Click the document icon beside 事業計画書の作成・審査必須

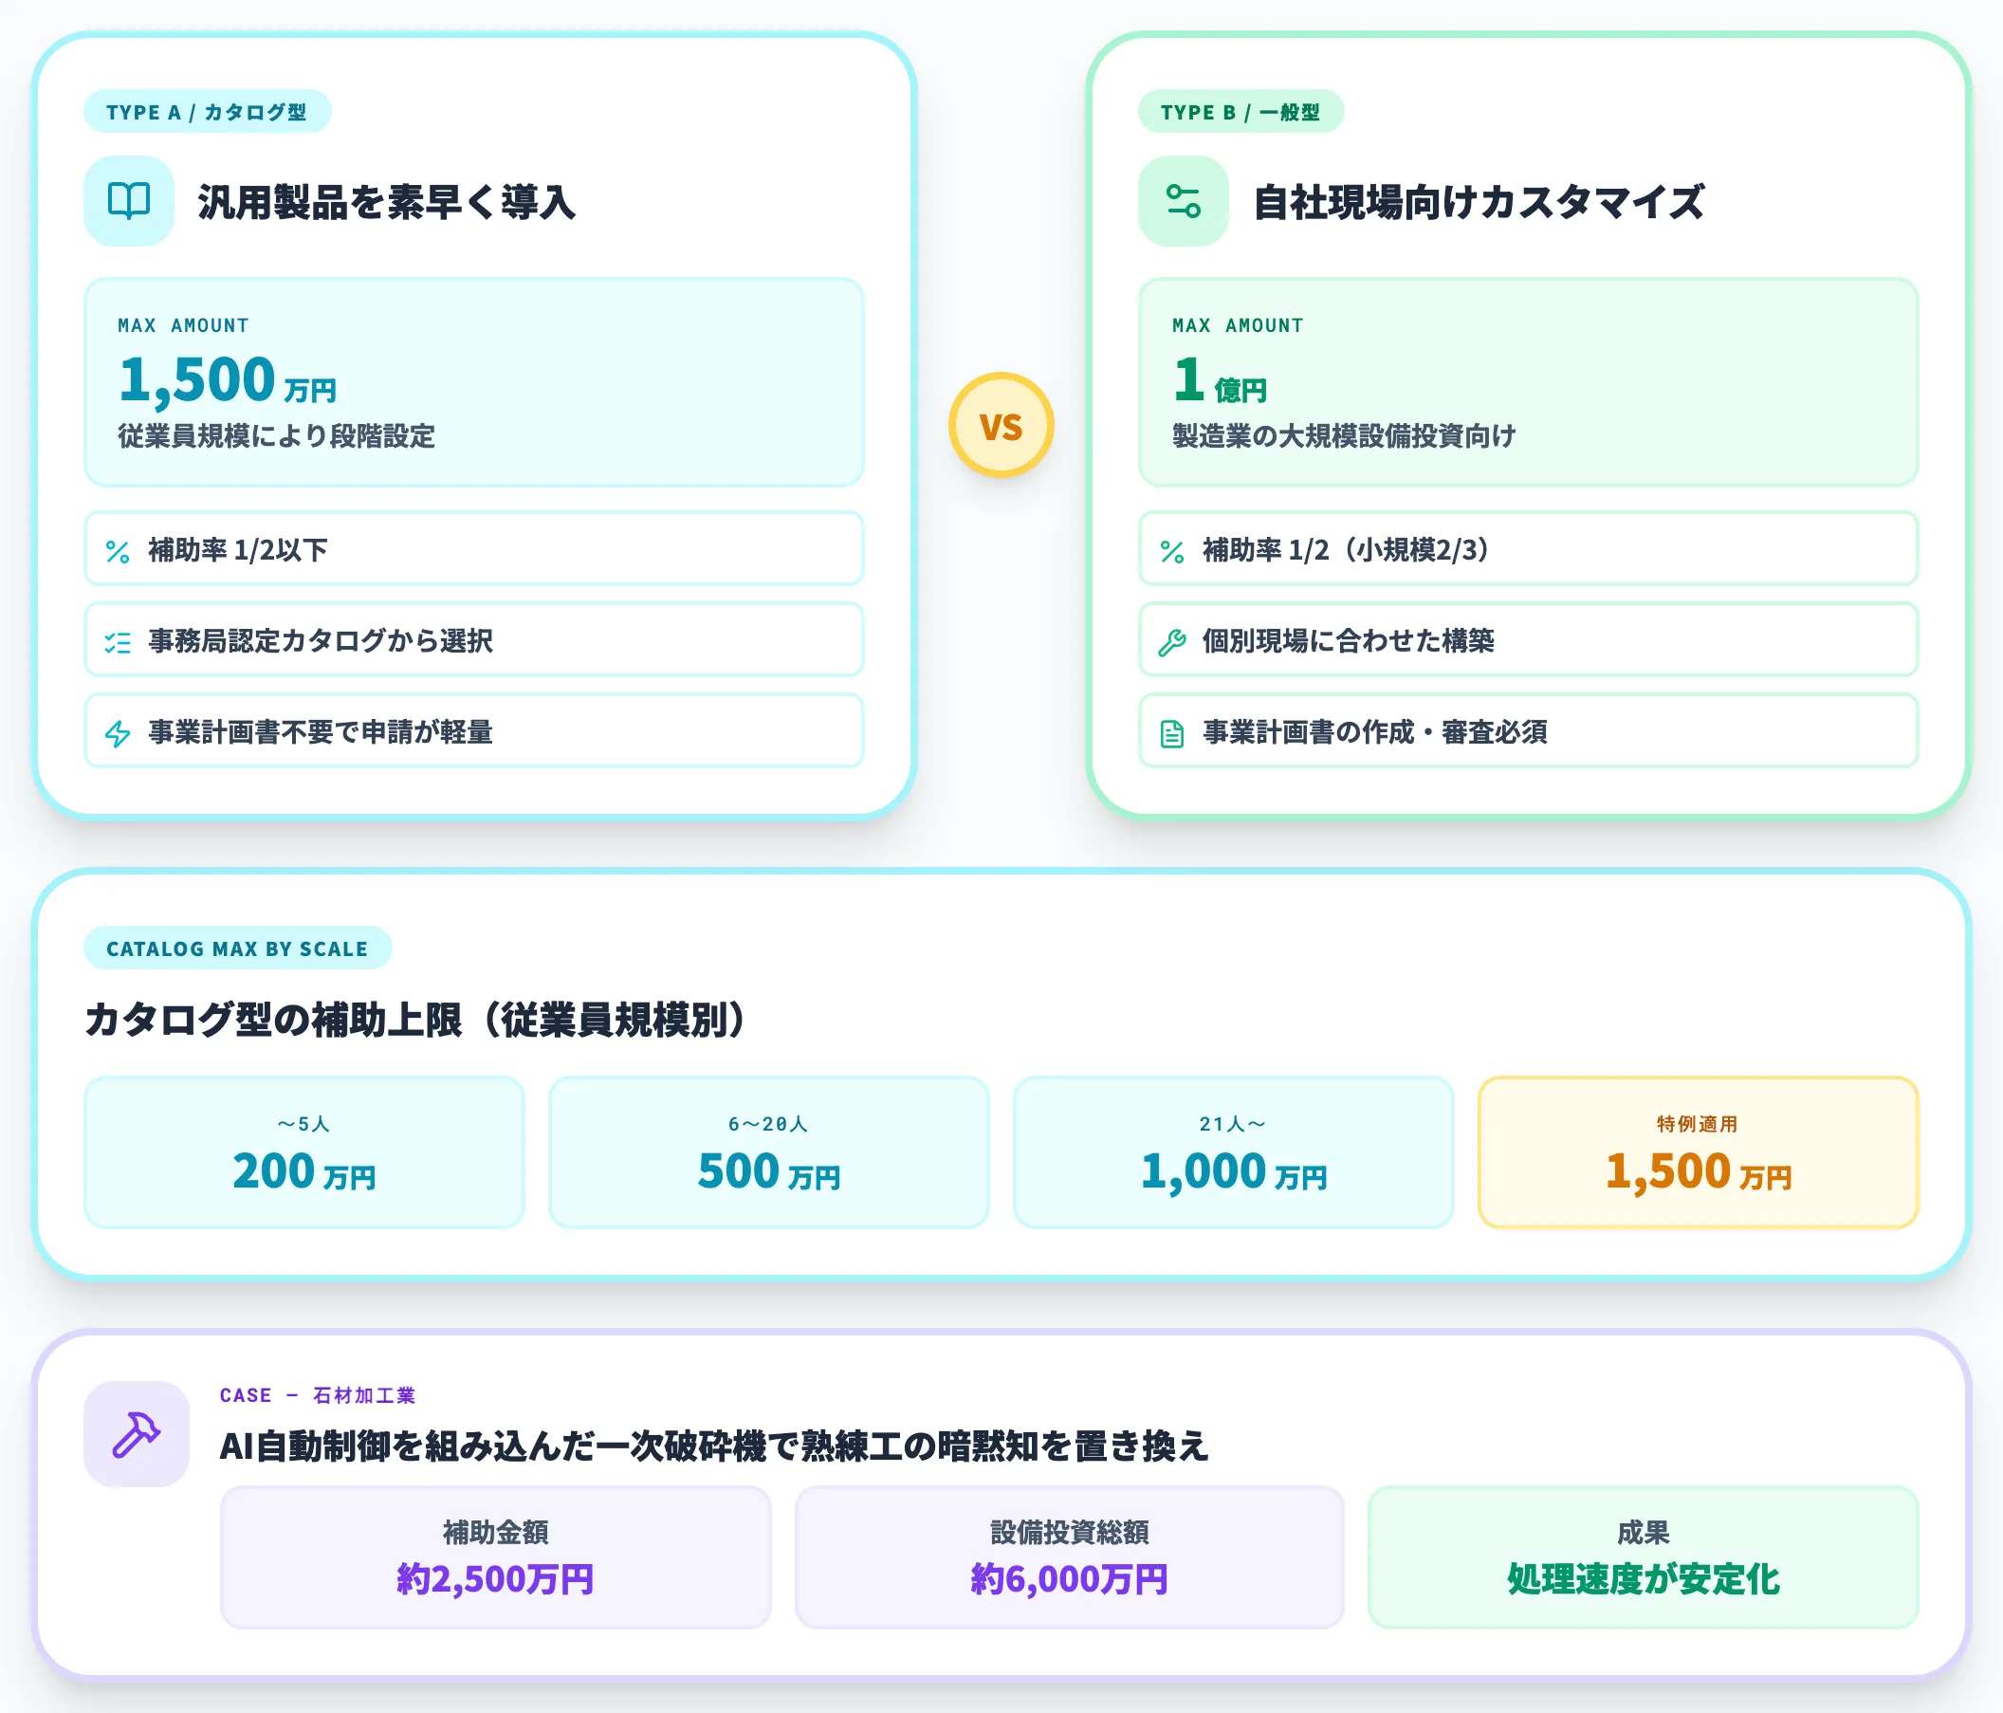[1171, 733]
